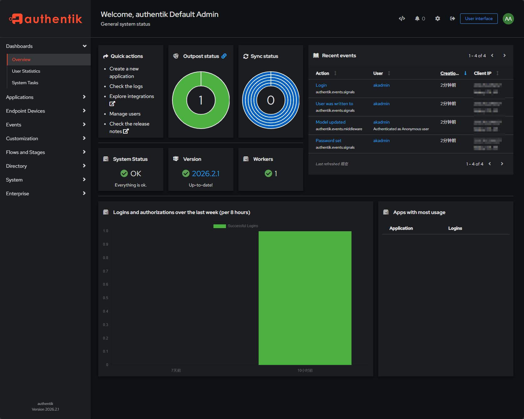Open the Login event entry
Image resolution: width=524 pixels, height=419 pixels.
coord(321,85)
